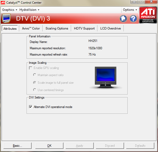Click the Apply button

80,146
